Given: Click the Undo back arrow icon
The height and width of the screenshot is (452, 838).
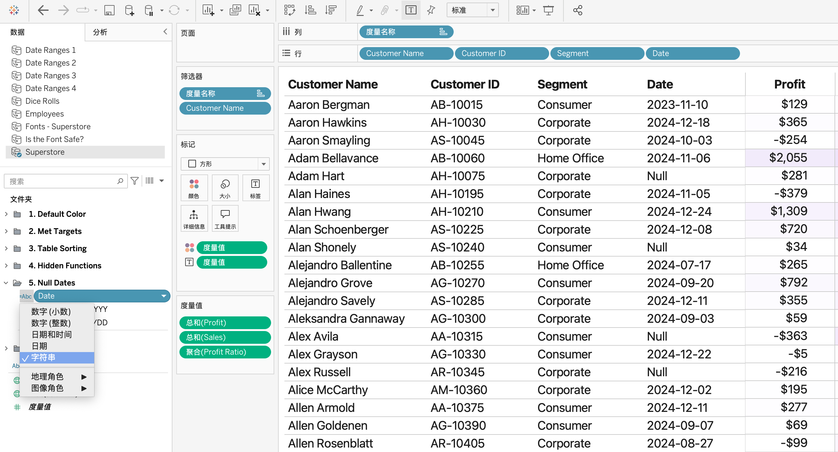Looking at the screenshot, I should [x=43, y=11].
